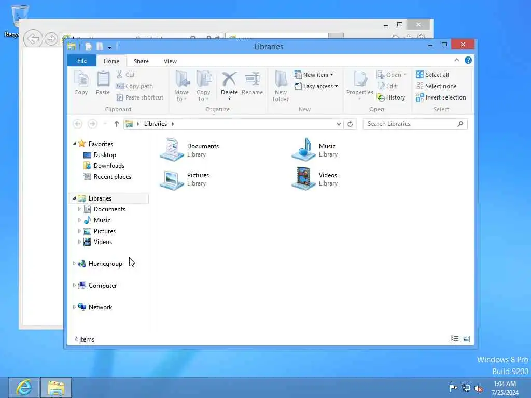This screenshot has height=398, width=531.
Task: Expand the Homegroup tree node
Action: coord(74,264)
